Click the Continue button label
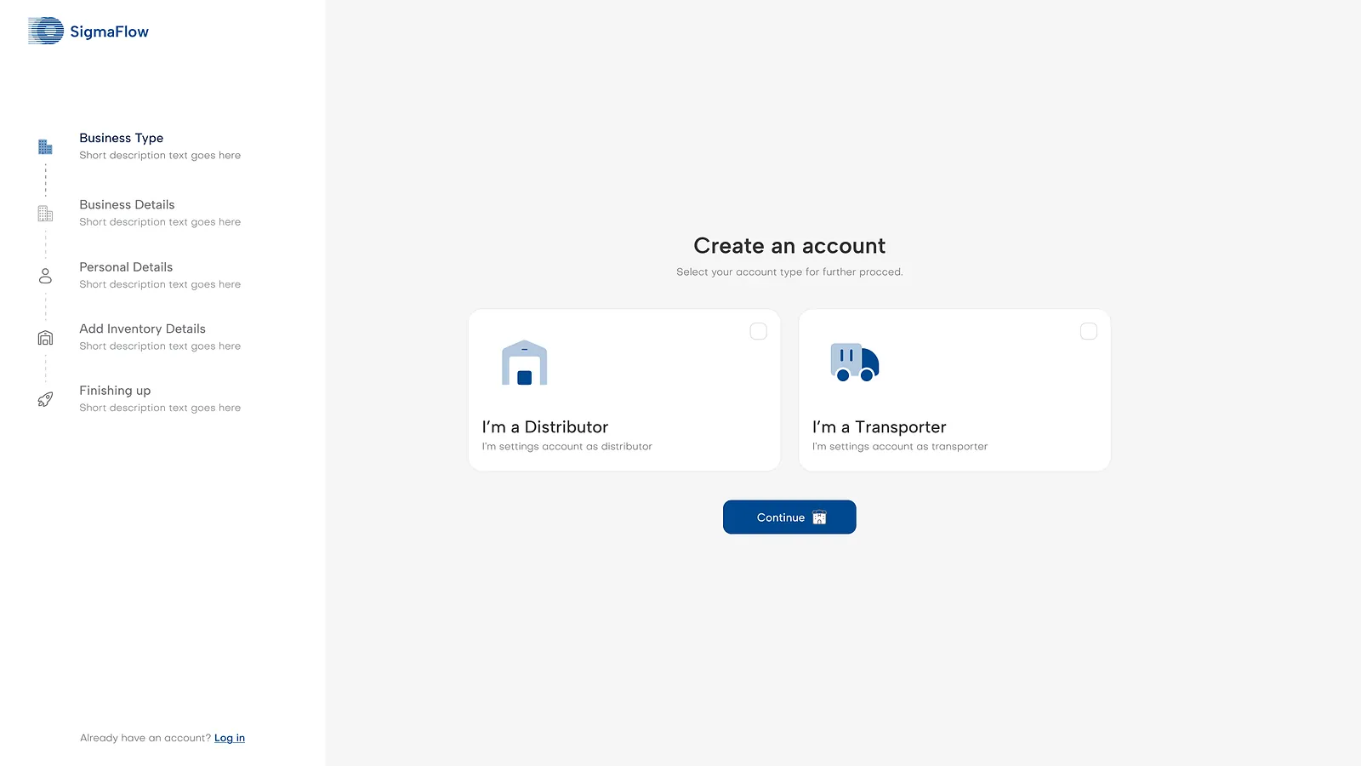This screenshot has height=766, width=1361. [x=781, y=517]
